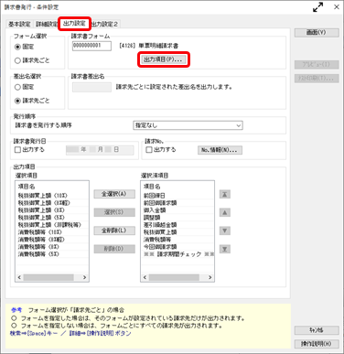Select 前回締日 in 選択済項目 list
The height and width of the screenshot is (354, 344).
point(177,196)
